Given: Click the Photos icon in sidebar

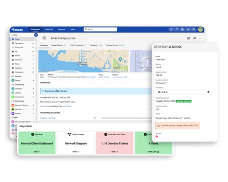Looking at the screenshot, I should [x=13, y=56].
